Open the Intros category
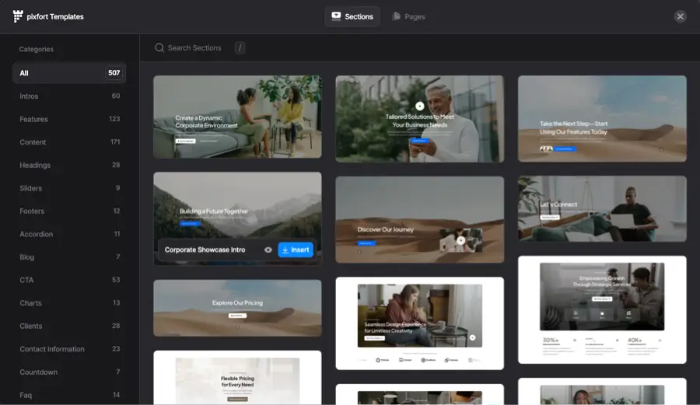Screen dimensions: 700x405 coord(69,96)
